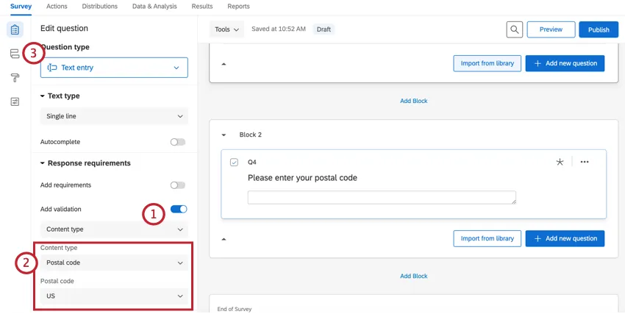The width and height of the screenshot is (625, 314).
Task: Click Import from library in Block 2
Action: 487,238
